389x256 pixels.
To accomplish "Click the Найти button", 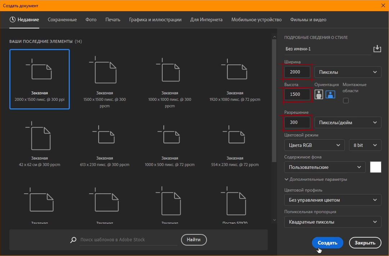I will coord(194,239).
